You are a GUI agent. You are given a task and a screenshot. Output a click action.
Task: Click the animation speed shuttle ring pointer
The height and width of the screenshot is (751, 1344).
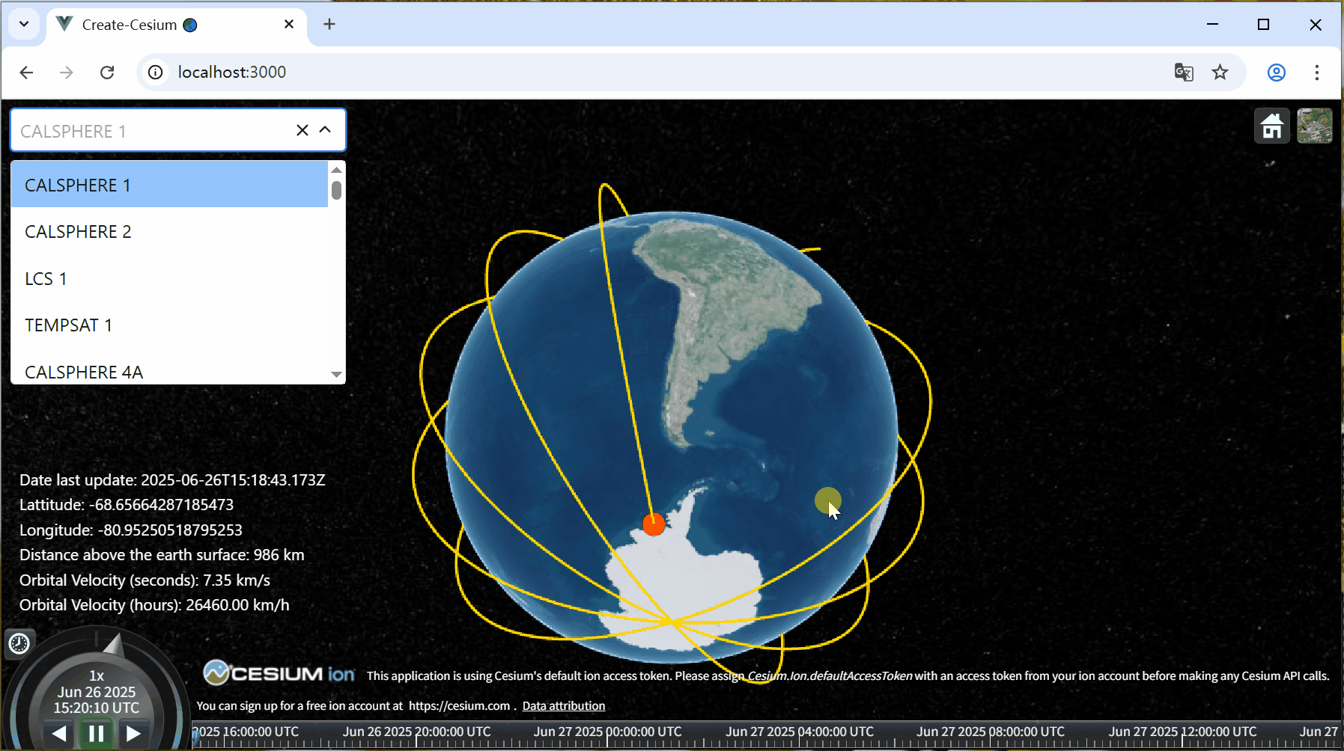tap(113, 644)
